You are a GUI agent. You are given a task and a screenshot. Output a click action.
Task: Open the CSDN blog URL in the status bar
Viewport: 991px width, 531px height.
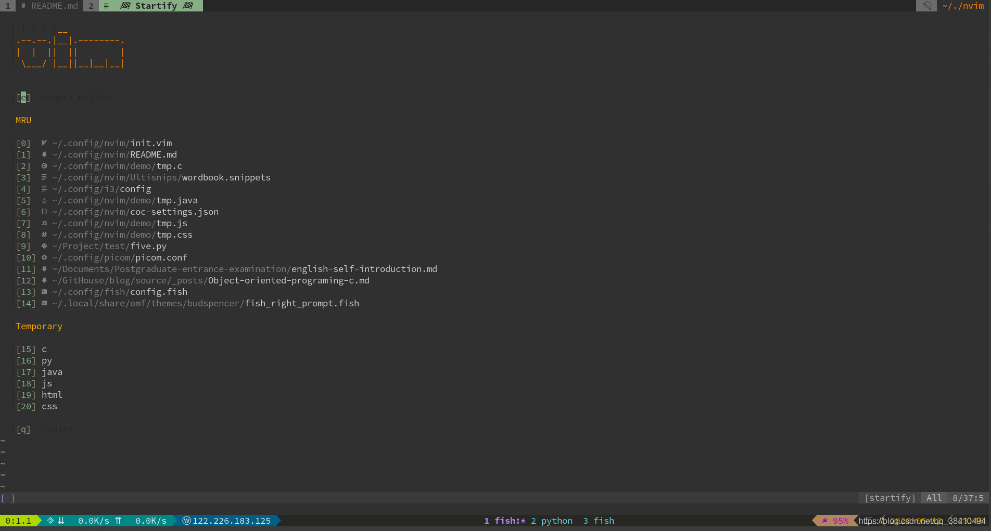[x=921, y=520]
